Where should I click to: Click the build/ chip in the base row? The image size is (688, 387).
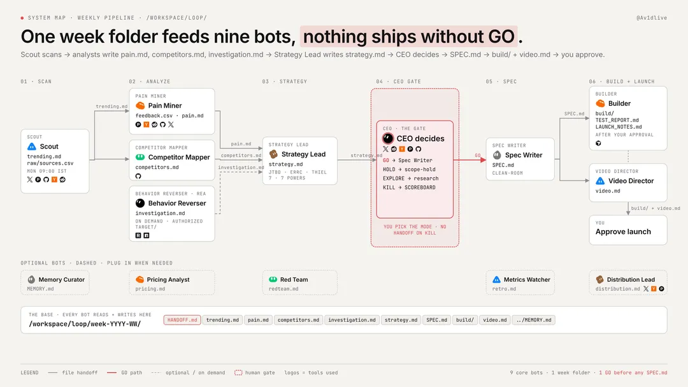[x=464, y=320]
